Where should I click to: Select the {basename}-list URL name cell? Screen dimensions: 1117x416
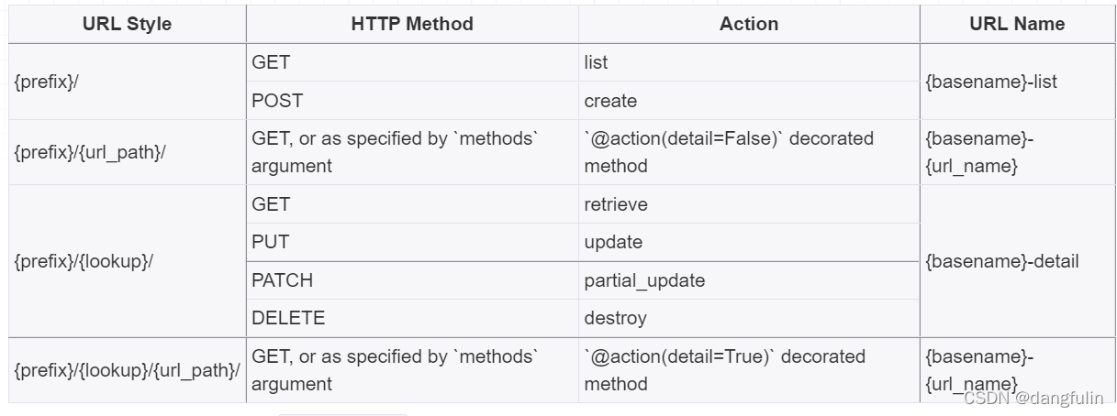pyautogui.click(x=991, y=82)
